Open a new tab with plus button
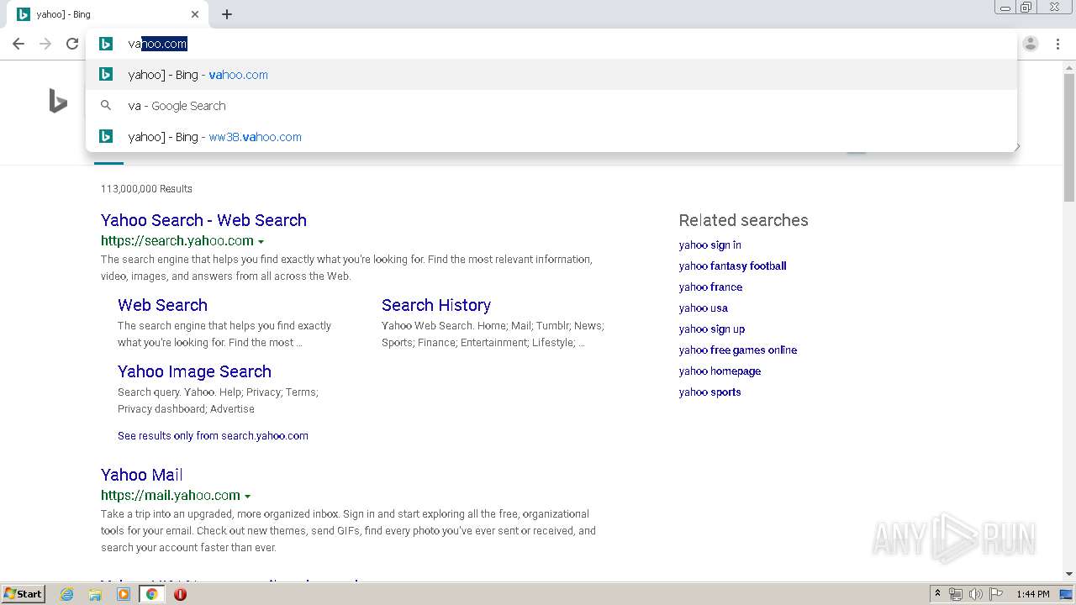1076x605 pixels. [227, 14]
